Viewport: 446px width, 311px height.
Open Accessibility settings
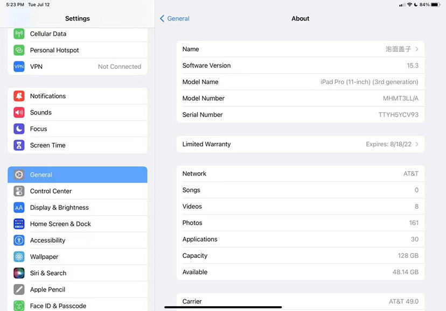pos(78,241)
